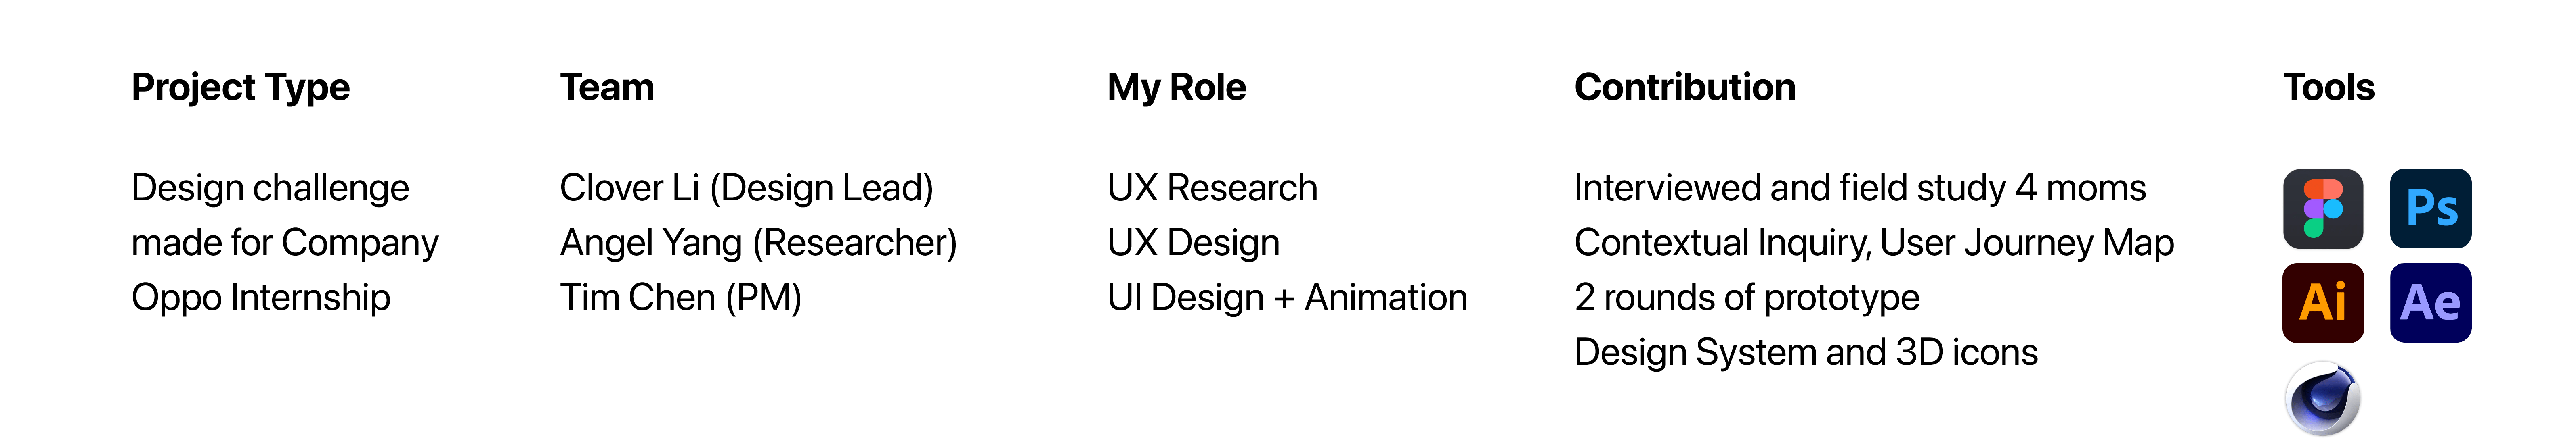Click the Illustrator Ai icon
The width and height of the screenshot is (2576, 439).
click(x=2323, y=302)
